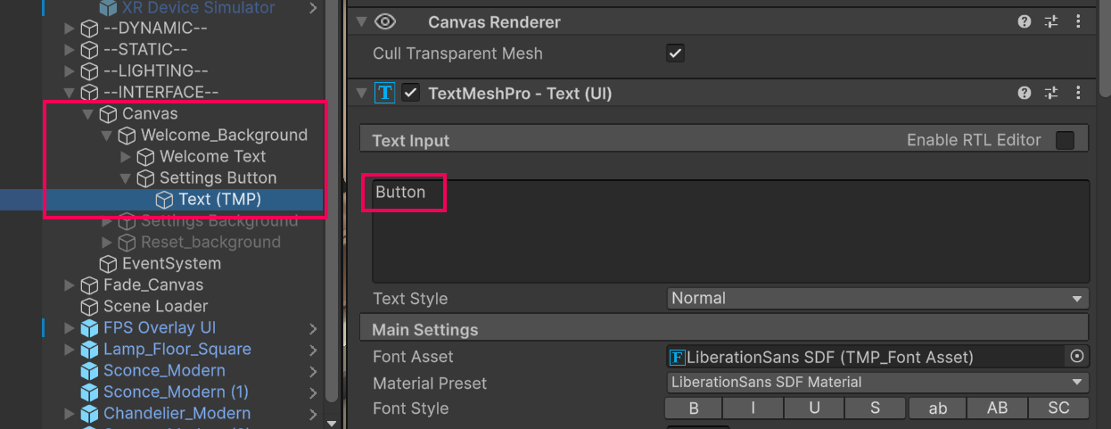
Task: Open TextMeshPro component preset selector
Action: pos(1051,93)
